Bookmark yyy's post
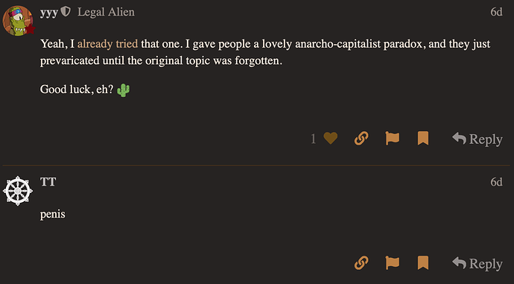Viewport: 514px width, 284px height. 423,138
